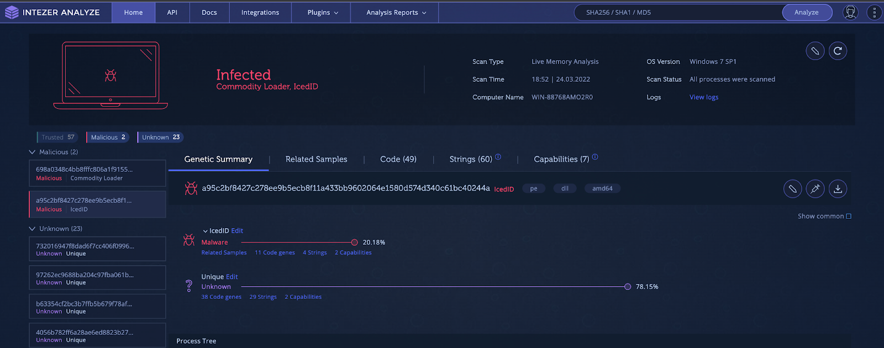The width and height of the screenshot is (884, 348).
Task: Tick the Show common checkbox
Action: [x=849, y=216]
